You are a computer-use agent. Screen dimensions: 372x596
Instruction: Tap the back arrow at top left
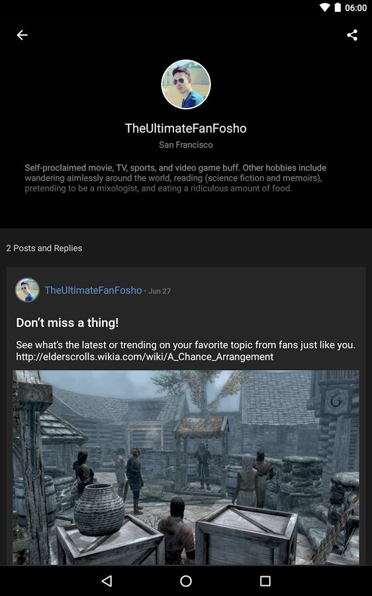[x=22, y=35]
